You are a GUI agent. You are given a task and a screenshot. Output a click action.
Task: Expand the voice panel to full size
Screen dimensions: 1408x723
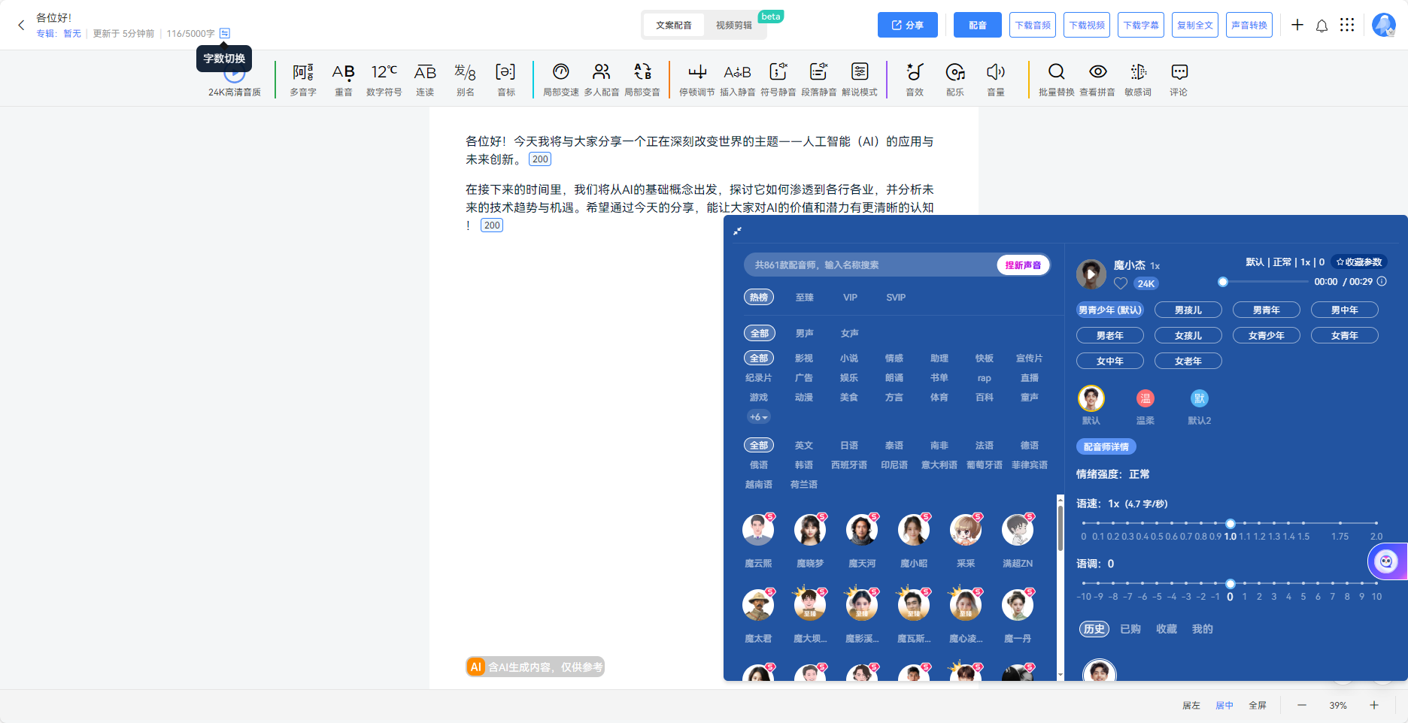[x=739, y=231]
